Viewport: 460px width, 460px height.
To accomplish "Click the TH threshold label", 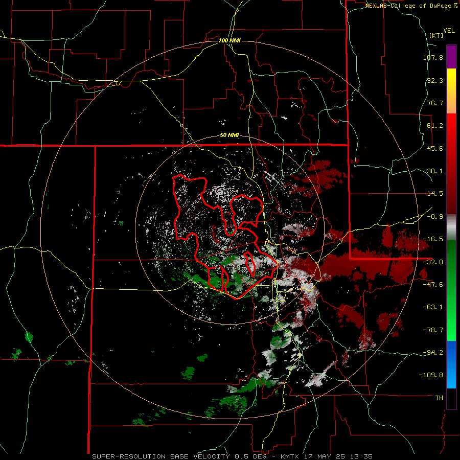I will tap(439, 398).
